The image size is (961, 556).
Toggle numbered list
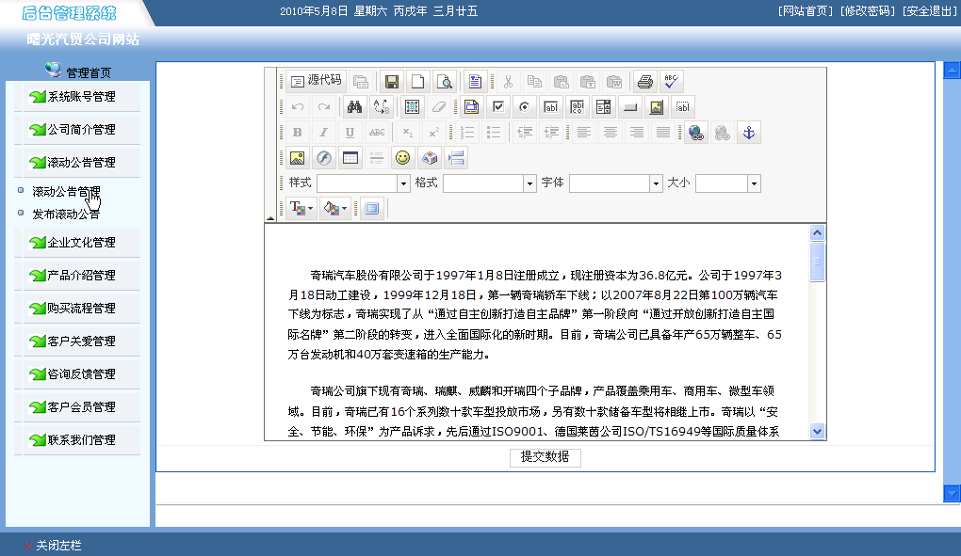pos(467,133)
